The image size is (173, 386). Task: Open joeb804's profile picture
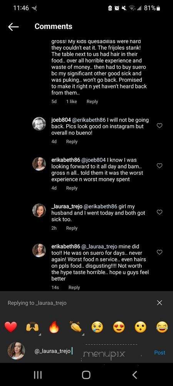tap(39, 124)
